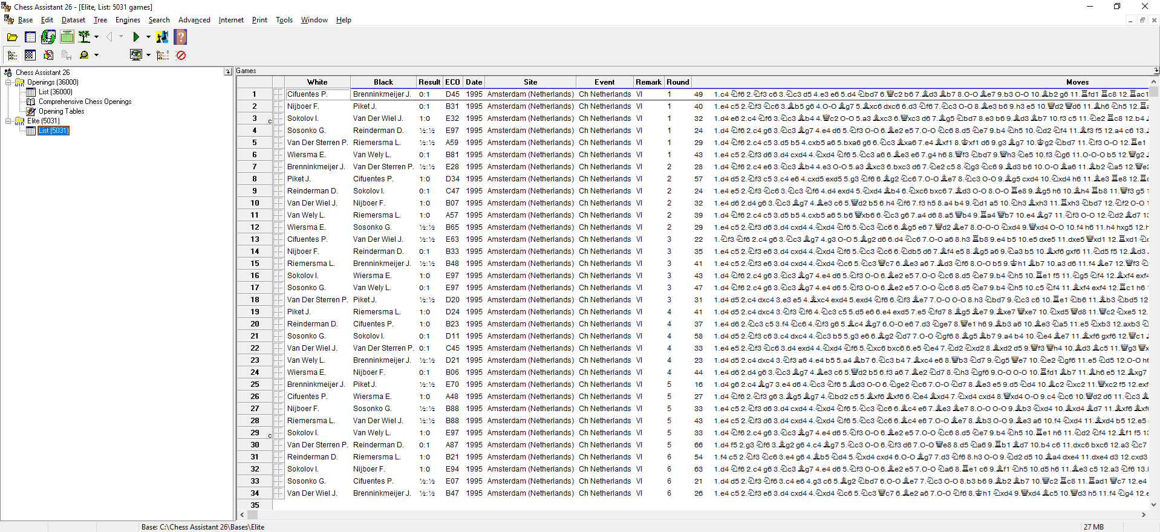Click the magnifier search icon
The height and width of the screenshot is (532, 1160).
tap(84, 55)
